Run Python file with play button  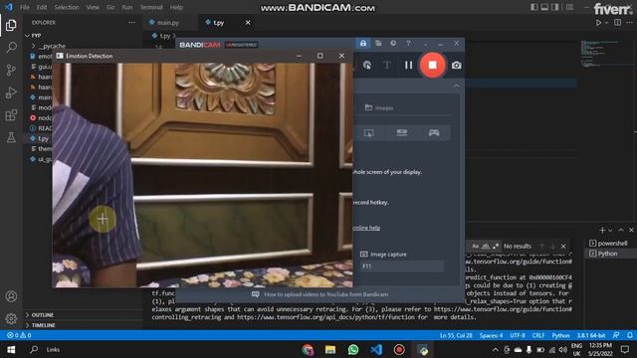pyautogui.click(x=598, y=23)
